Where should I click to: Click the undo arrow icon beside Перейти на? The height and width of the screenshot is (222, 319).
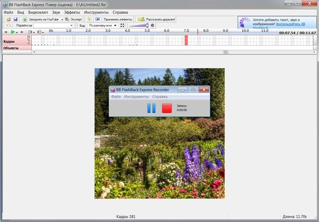coord(8,26)
